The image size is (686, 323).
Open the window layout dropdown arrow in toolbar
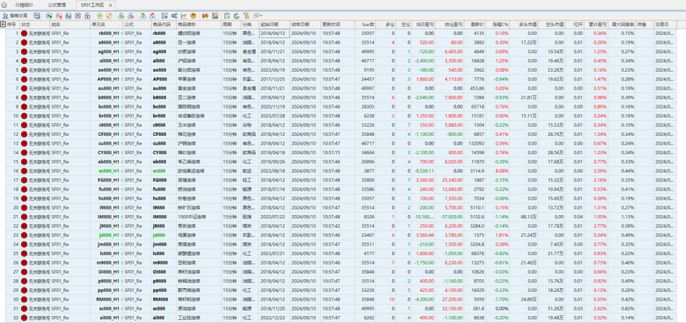(x=262, y=15)
